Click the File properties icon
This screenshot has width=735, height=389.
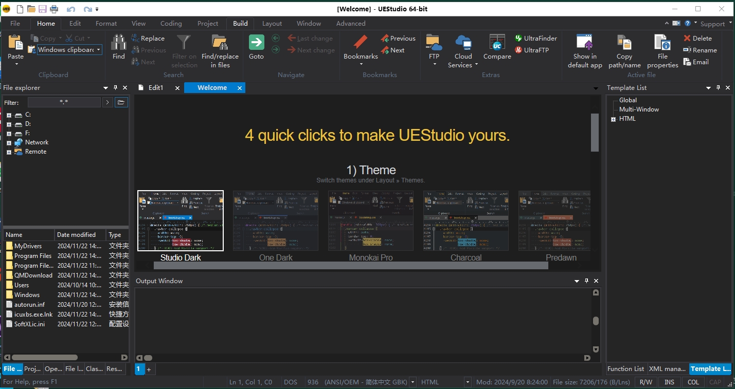[x=662, y=43]
